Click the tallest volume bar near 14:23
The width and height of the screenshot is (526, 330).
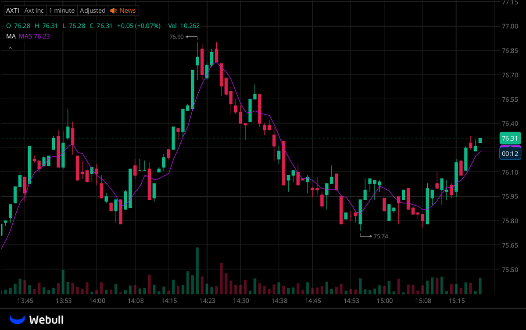tap(197, 271)
